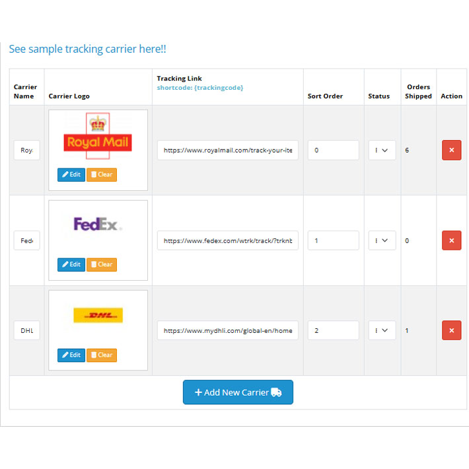Select the Royal Mail carrier name field
The image size is (469, 469).
26,150
